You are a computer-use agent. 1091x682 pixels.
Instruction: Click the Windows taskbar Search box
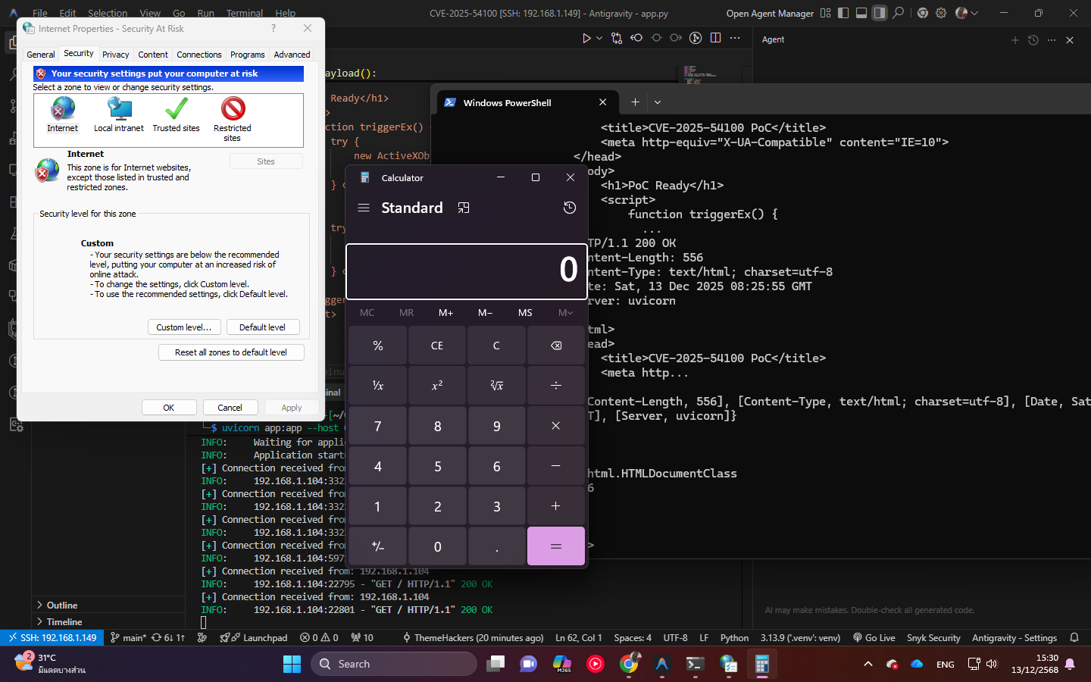[394, 664]
